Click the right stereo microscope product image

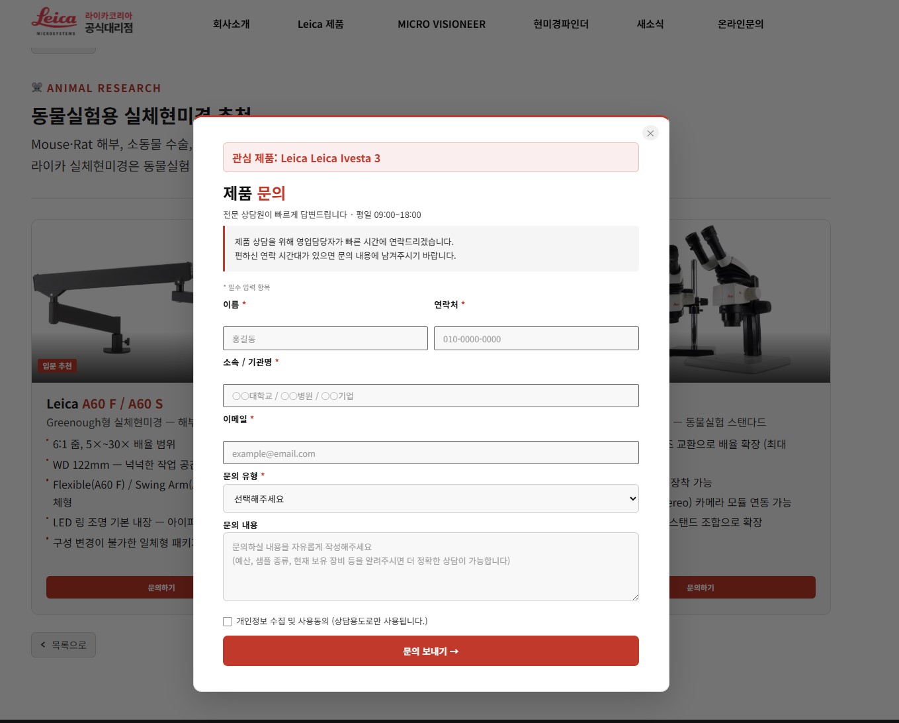click(x=749, y=301)
